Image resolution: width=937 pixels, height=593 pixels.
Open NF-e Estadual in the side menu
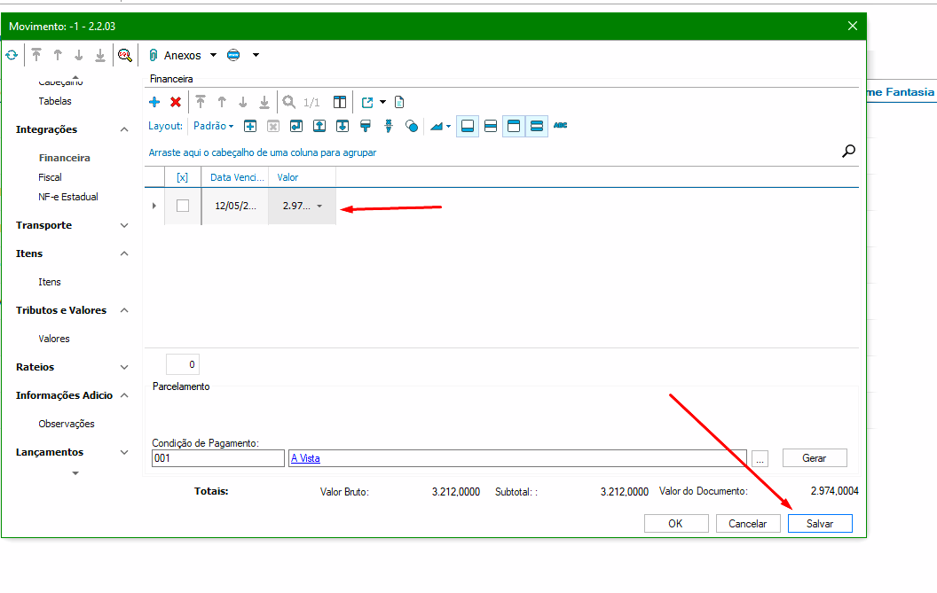pyautogui.click(x=68, y=197)
